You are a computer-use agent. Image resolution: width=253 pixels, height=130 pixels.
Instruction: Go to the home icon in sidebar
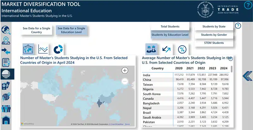tap(6, 120)
